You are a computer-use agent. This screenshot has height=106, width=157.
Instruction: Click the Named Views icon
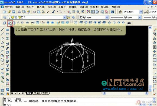76,23
